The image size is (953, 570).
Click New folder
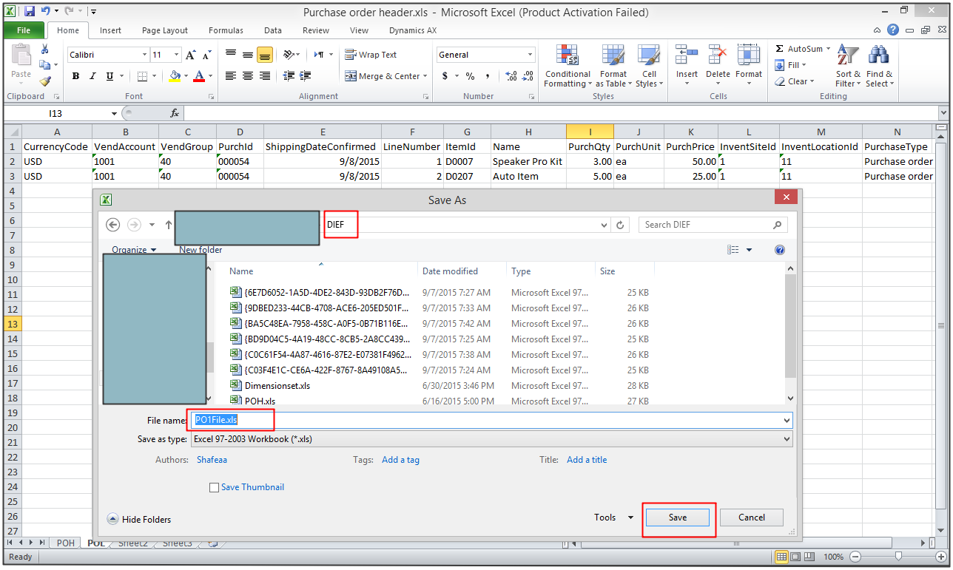point(201,250)
